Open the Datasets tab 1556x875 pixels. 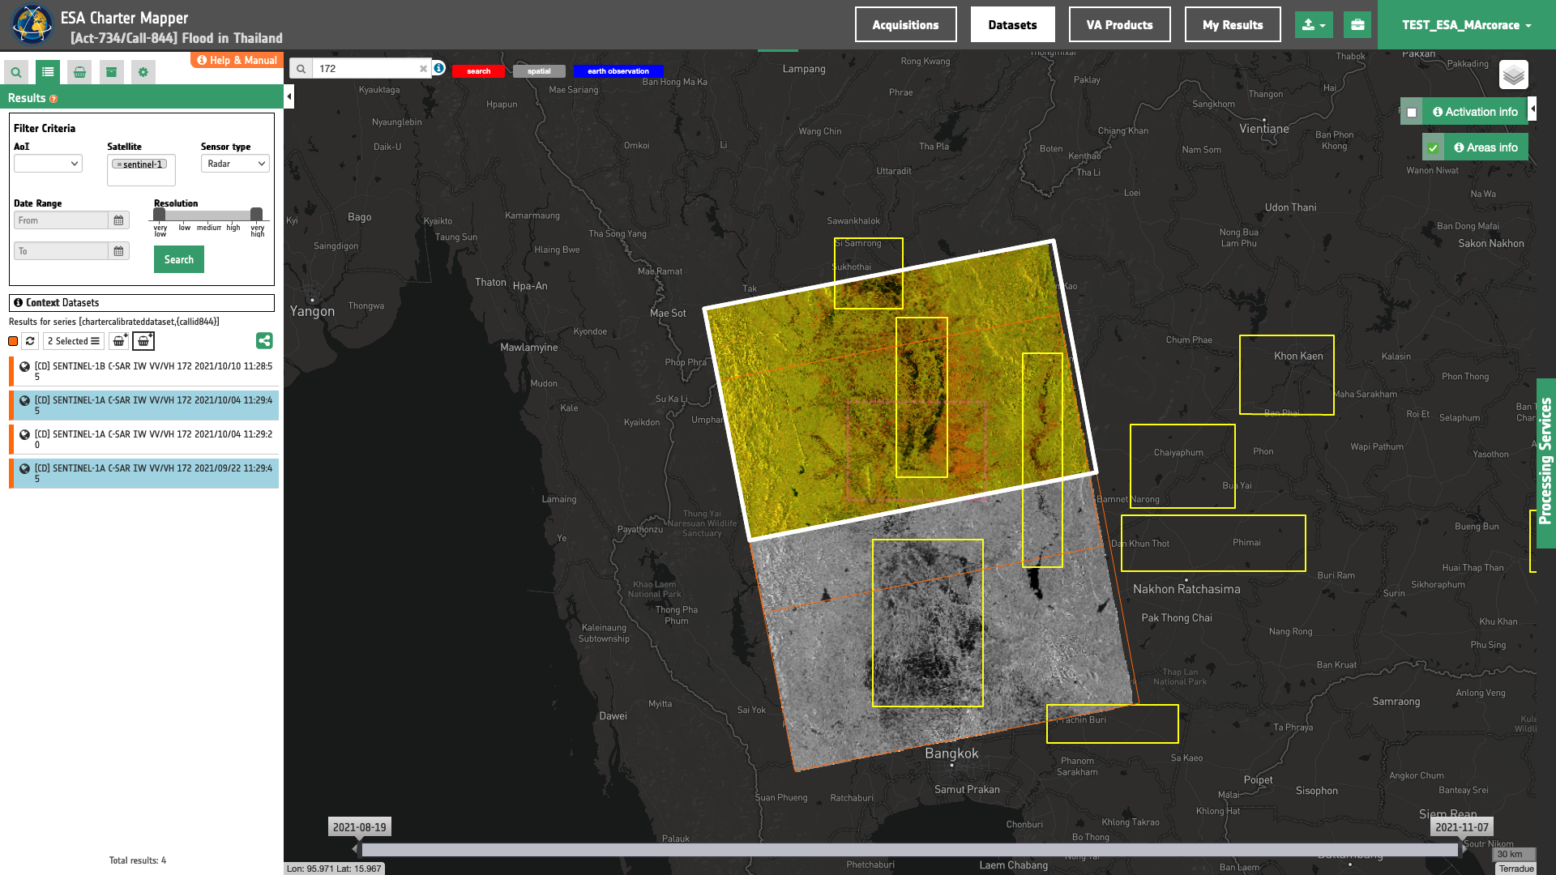pos(1013,25)
